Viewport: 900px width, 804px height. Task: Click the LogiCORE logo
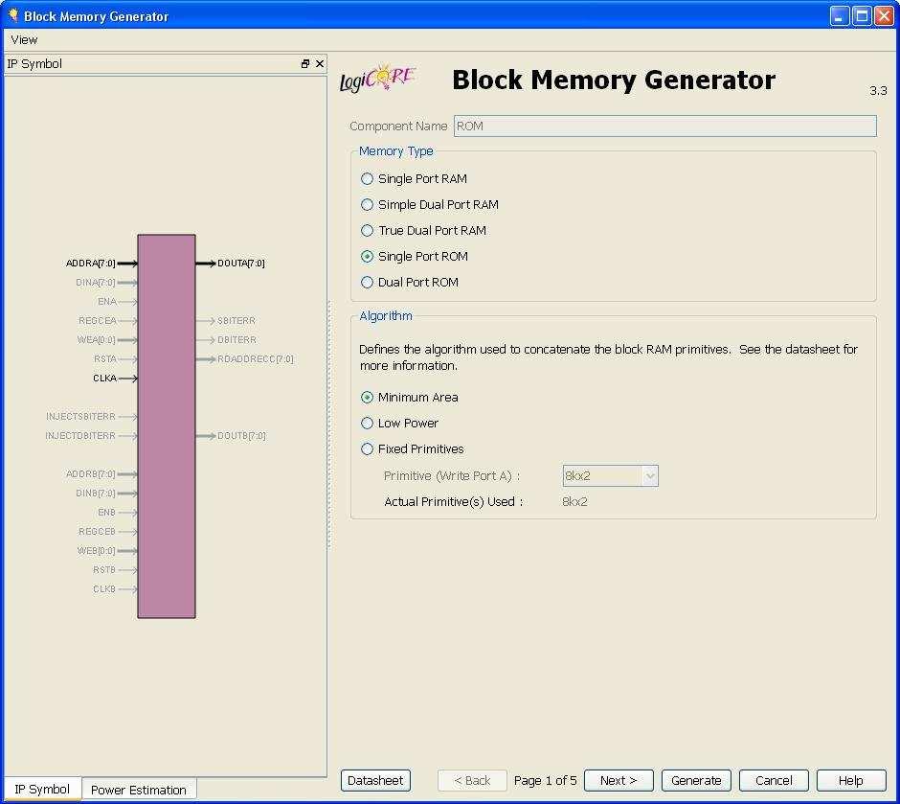pyautogui.click(x=377, y=79)
